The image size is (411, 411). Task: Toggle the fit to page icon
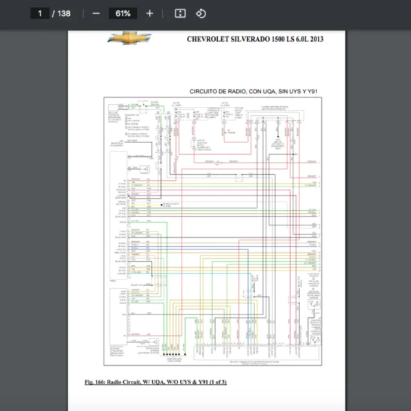pos(180,13)
